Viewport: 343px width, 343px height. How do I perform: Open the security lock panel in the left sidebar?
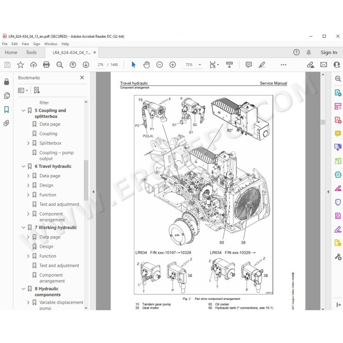click(6, 82)
